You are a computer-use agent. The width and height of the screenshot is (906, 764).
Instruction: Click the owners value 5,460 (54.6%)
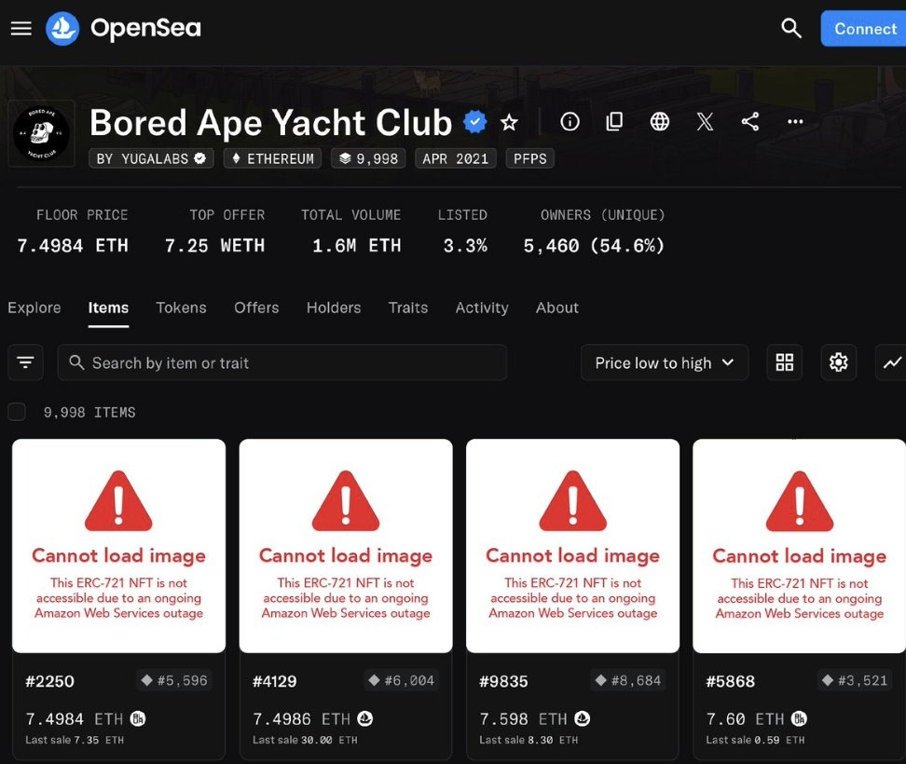click(x=594, y=246)
